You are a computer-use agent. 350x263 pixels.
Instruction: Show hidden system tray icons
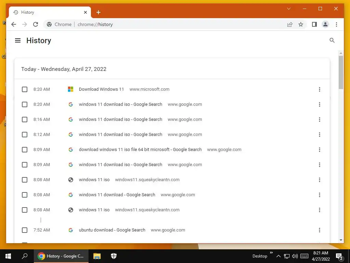pyautogui.click(x=278, y=256)
